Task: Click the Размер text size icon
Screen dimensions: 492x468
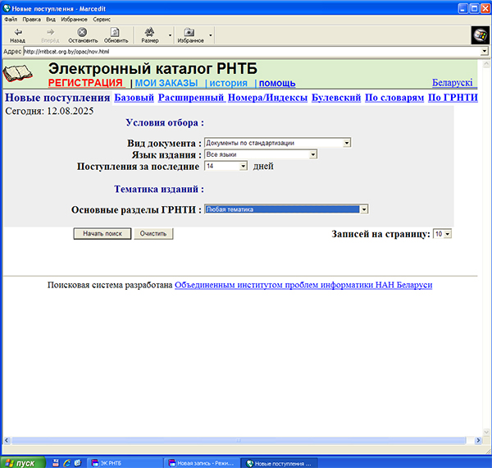Action: pyautogui.click(x=150, y=31)
